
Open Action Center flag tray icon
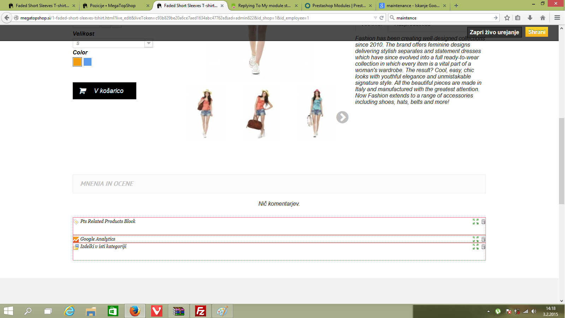[509, 311]
